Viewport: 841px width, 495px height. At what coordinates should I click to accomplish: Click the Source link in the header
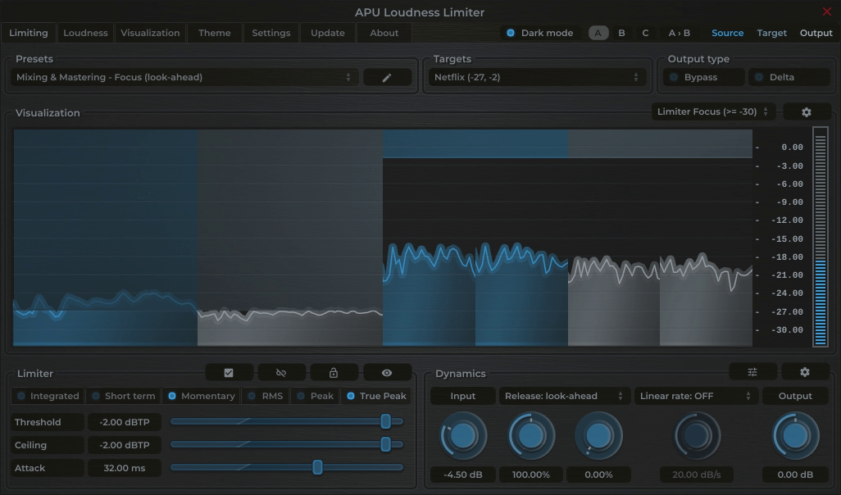(x=727, y=33)
